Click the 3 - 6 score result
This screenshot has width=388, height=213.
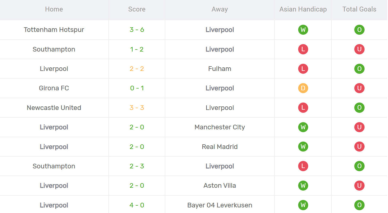(137, 30)
